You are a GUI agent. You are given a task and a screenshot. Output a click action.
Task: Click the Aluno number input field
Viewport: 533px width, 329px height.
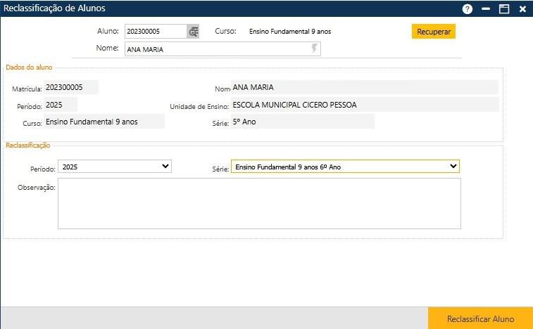pos(155,32)
